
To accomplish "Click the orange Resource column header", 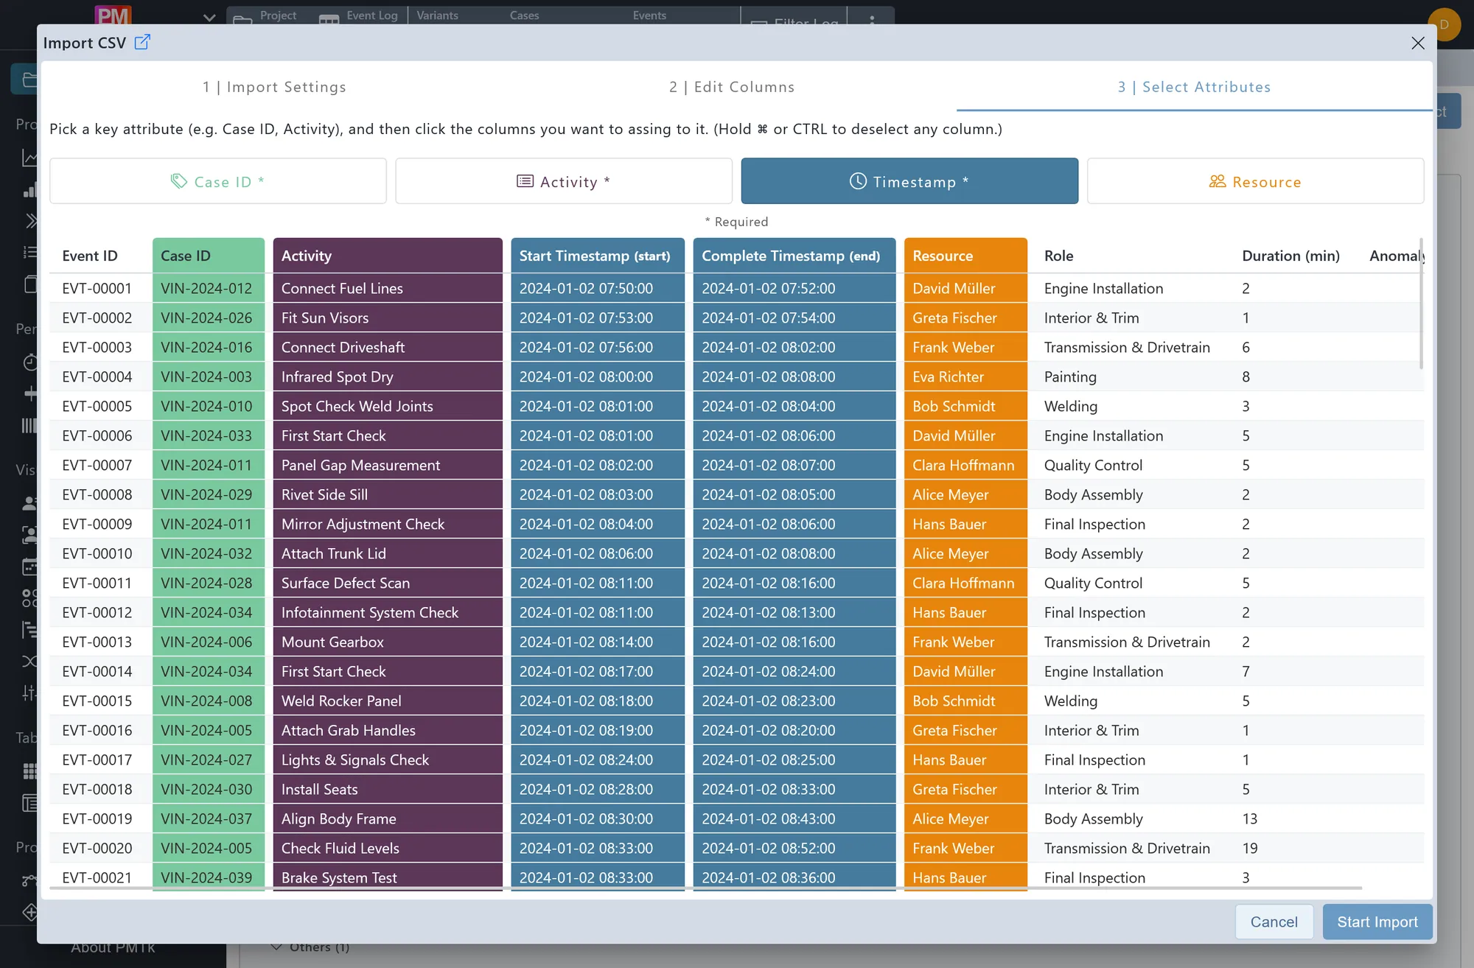I will click(965, 256).
